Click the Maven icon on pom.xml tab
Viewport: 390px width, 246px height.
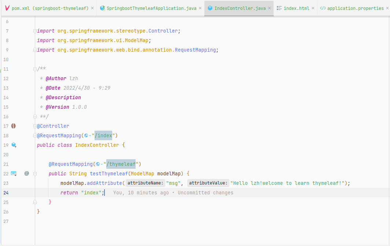click(x=7, y=8)
